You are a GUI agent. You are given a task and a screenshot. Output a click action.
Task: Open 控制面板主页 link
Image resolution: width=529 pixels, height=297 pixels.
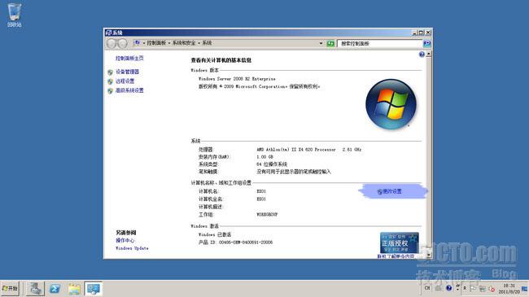click(x=129, y=58)
